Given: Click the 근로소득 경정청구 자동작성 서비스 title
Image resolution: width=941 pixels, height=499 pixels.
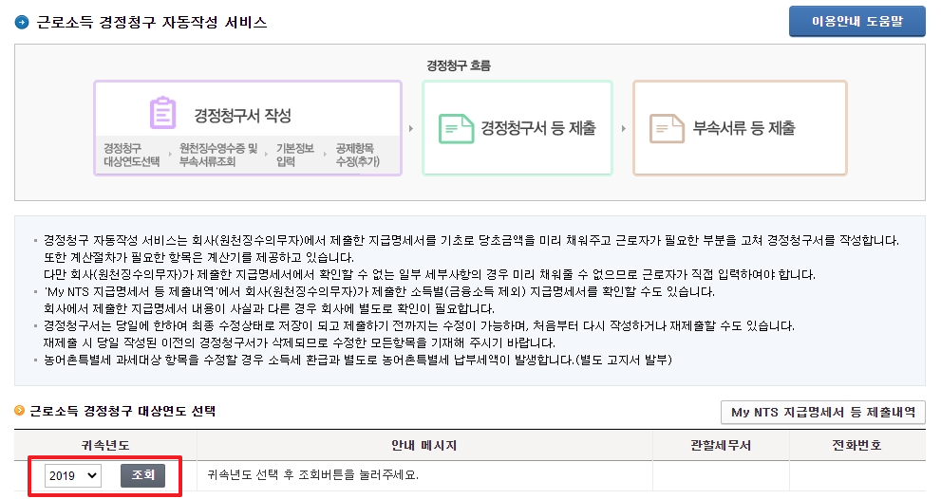Looking at the screenshot, I should tap(151, 23).
